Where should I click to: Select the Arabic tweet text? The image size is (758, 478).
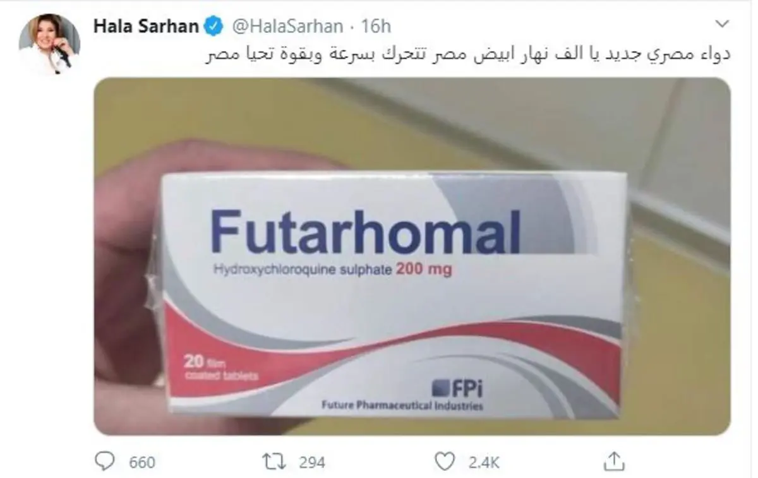point(469,54)
